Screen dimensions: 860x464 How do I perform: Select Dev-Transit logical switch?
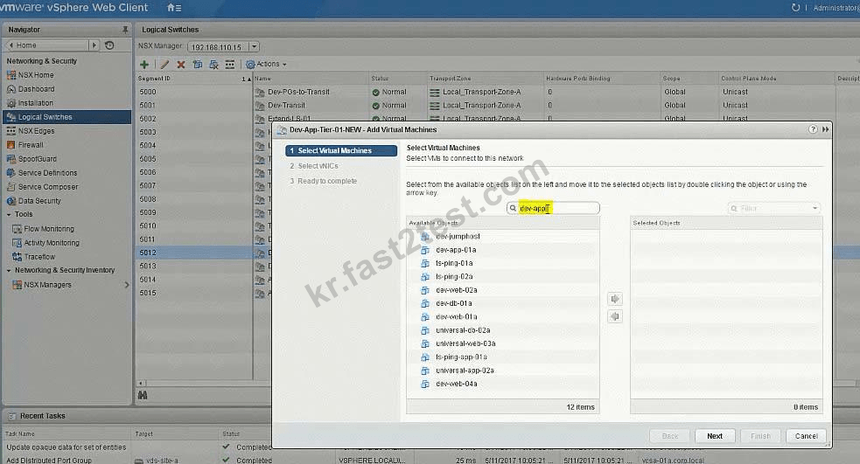286,105
